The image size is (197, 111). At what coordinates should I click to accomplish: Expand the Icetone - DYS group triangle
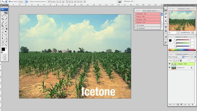pyautogui.click(x=172, y=64)
